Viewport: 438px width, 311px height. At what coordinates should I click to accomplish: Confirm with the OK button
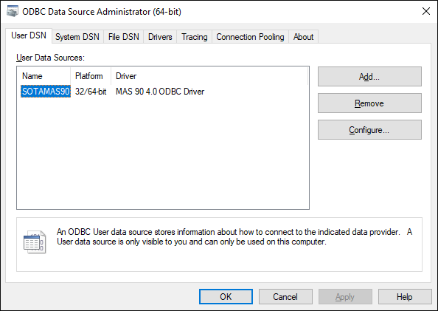[x=226, y=297]
